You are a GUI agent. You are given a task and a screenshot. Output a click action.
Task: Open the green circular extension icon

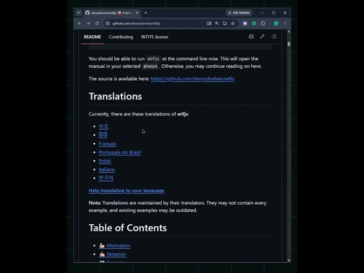pos(254,23)
